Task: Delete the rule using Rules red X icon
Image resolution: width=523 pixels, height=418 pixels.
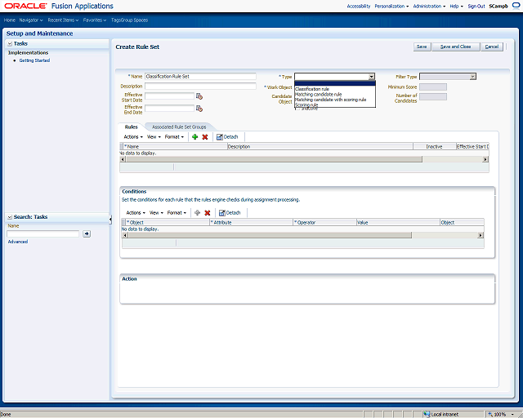Action: click(205, 136)
